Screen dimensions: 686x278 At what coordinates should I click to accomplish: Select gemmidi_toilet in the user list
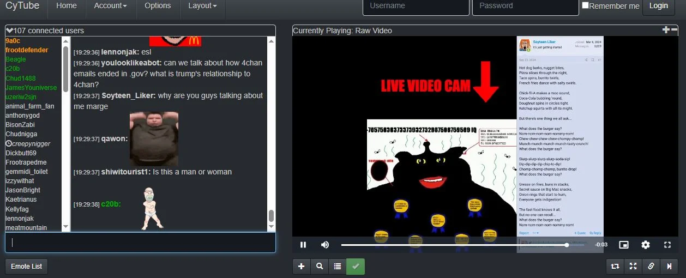[x=26, y=172]
